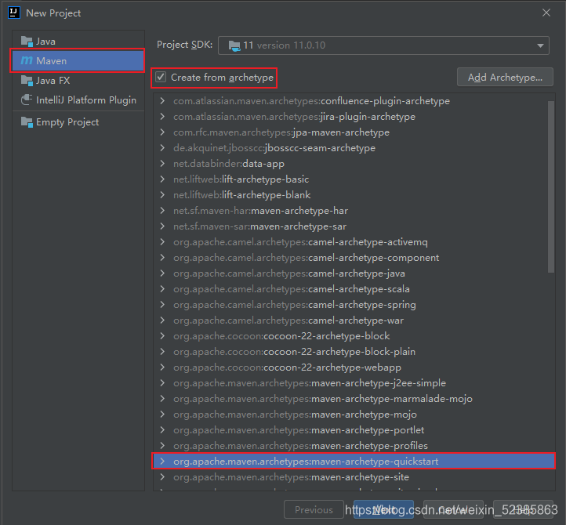This screenshot has height=525, width=566.
Task: Expand maven-archetype-site entry
Action: [x=162, y=477]
